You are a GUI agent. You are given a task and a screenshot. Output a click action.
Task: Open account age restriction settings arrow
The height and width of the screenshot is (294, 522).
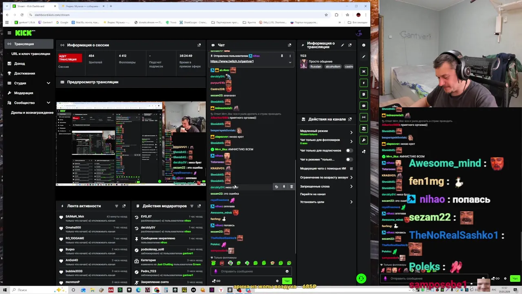click(x=351, y=177)
